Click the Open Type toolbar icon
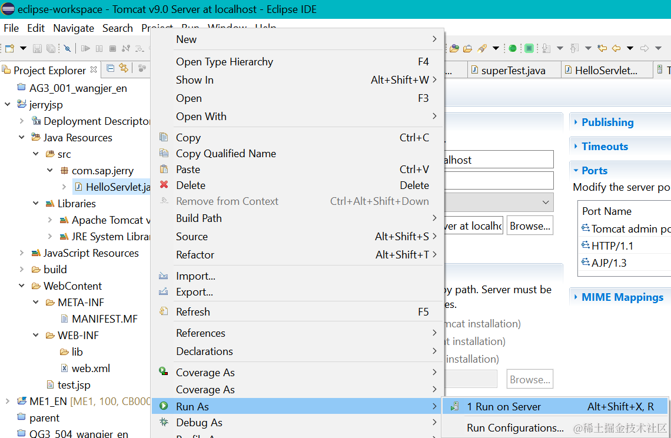 click(454, 48)
